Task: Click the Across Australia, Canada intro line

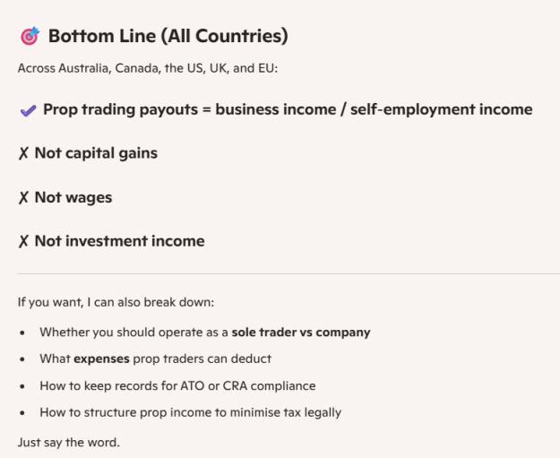Action: tap(148, 68)
